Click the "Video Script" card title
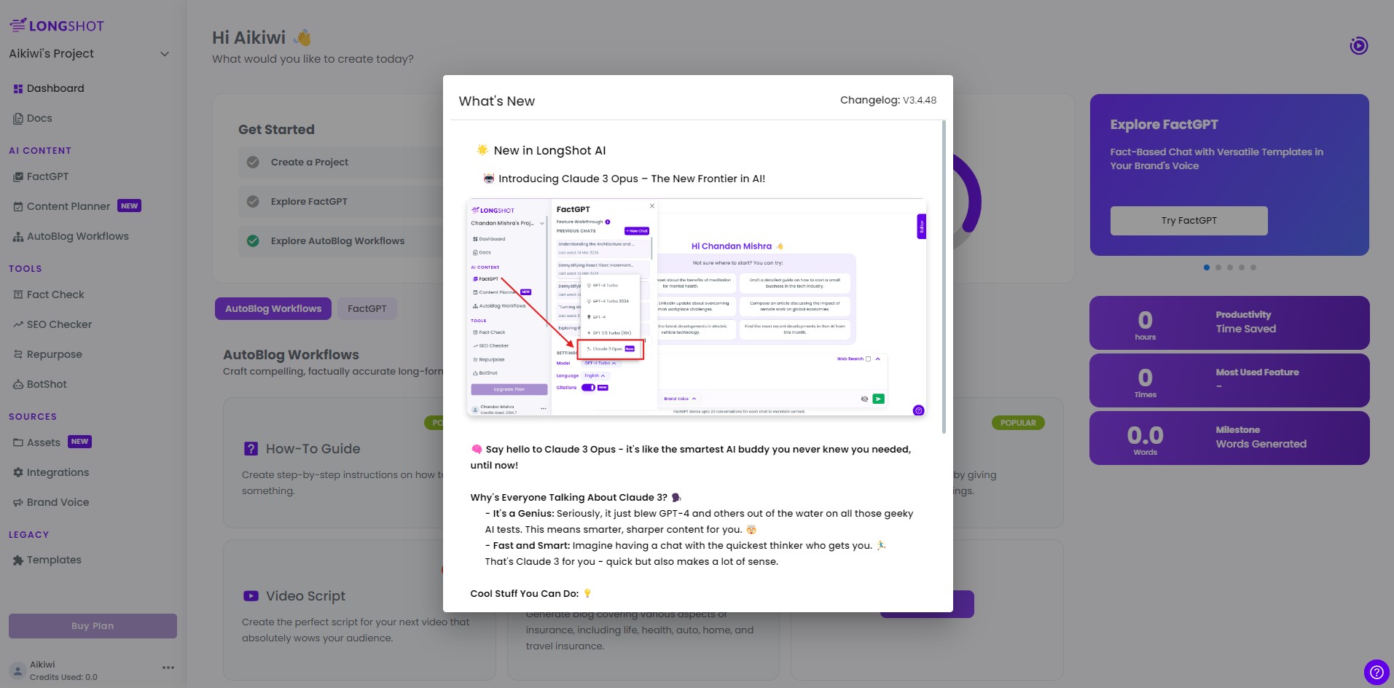This screenshot has height=688, width=1394. pos(305,596)
